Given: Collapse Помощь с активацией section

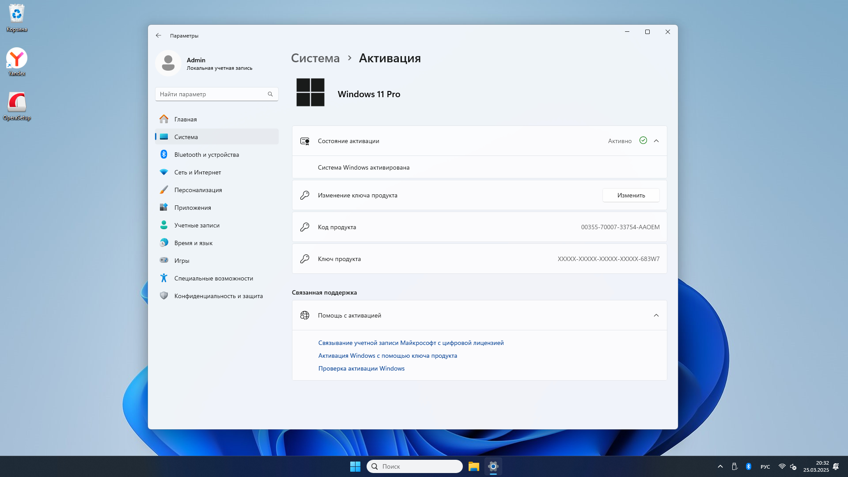Looking at the screenshot, I should [x=656, y=315].
